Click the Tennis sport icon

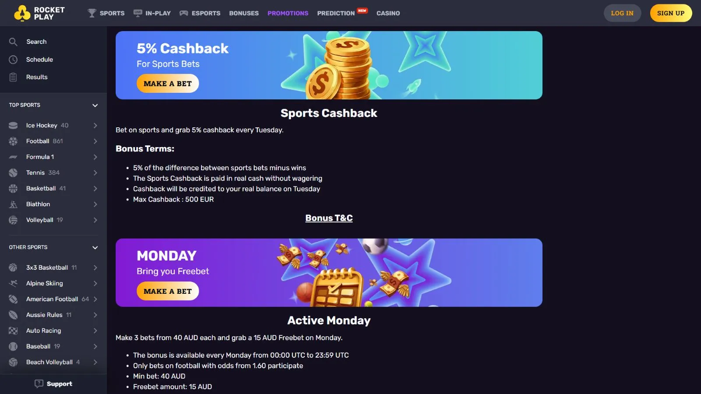tap(13, 173)
